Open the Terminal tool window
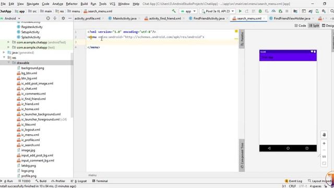Viewport: 334px width, 188px height. coord(100,181)
